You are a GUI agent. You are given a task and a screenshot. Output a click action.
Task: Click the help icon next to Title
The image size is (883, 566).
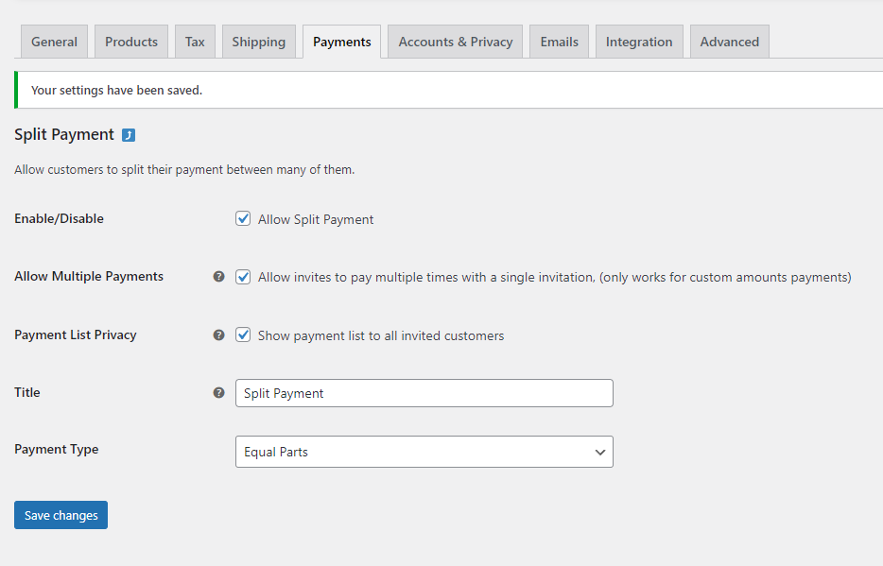[x=218, y=392]
